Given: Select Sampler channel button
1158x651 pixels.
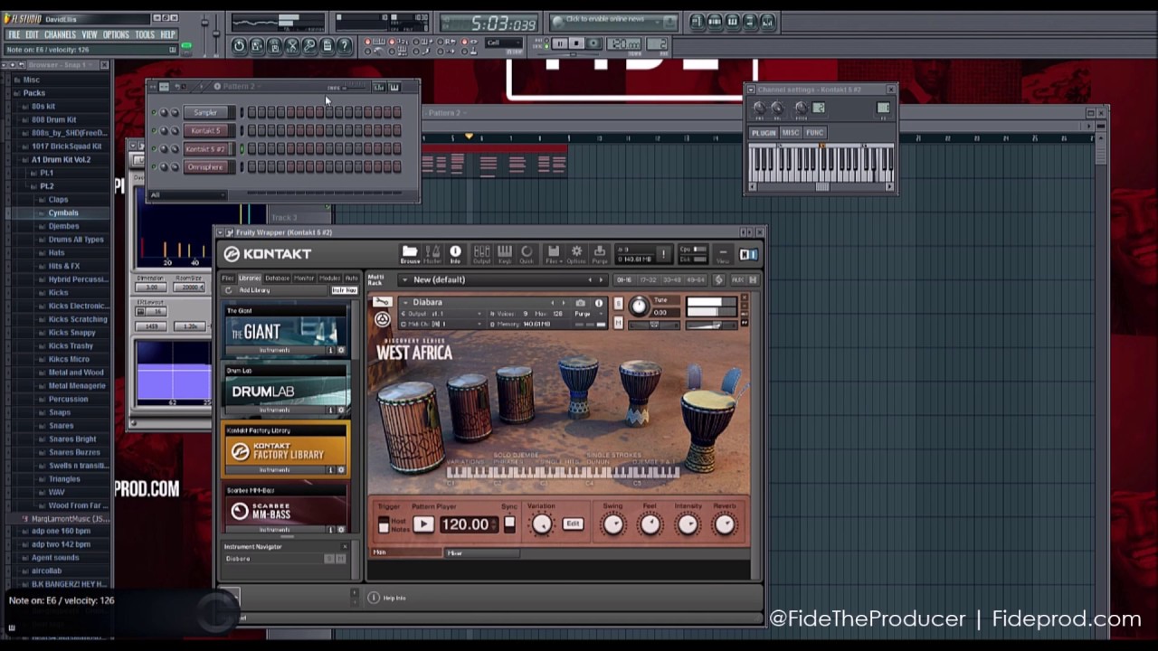Looking at the screenshot, I should [205, 113].
